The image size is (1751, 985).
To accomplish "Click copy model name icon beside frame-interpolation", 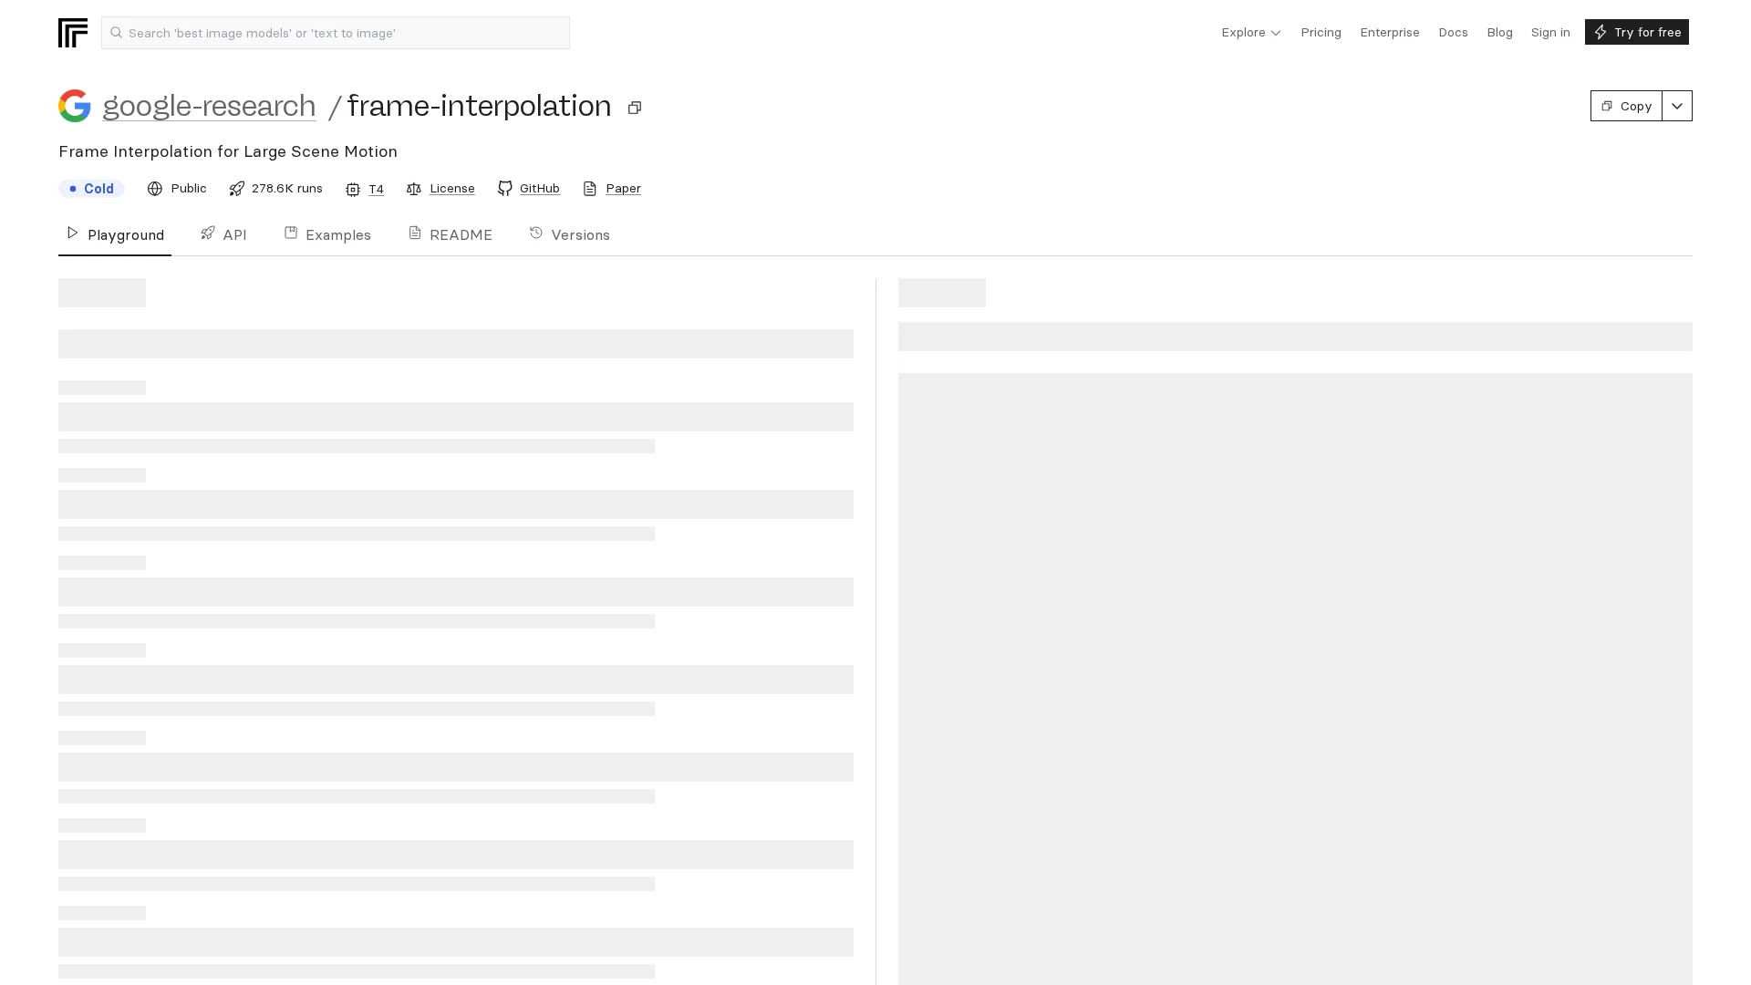I will coord(635,108).
